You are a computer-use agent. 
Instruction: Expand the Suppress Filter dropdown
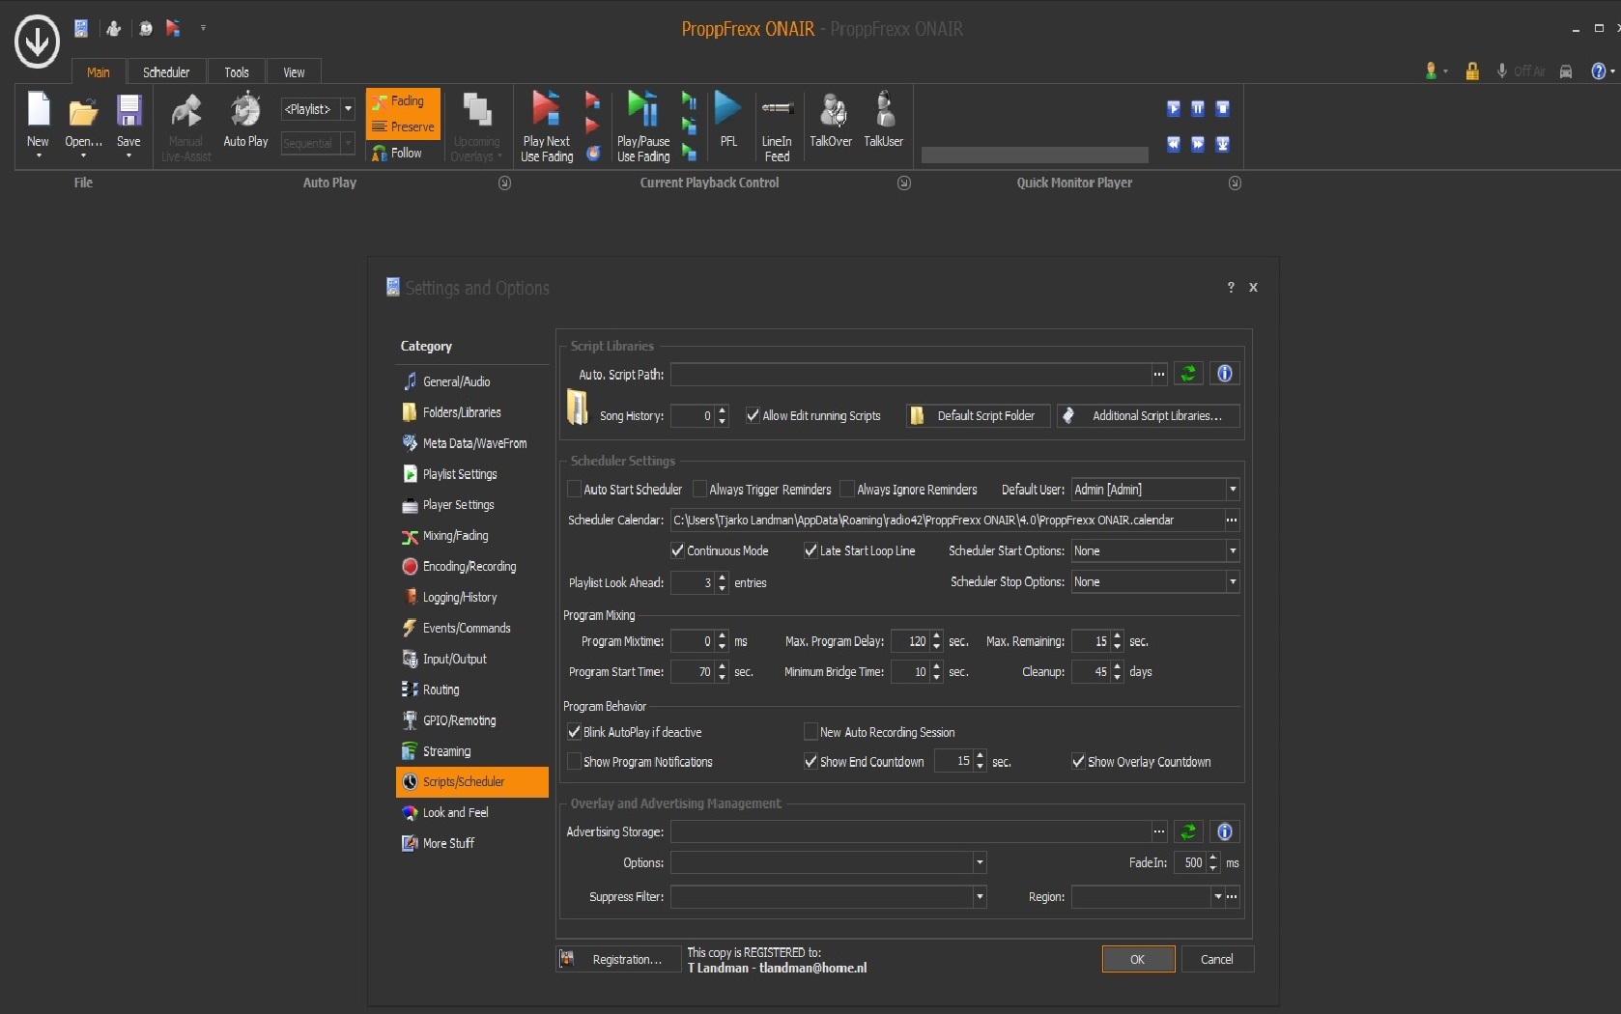[980, 897]
